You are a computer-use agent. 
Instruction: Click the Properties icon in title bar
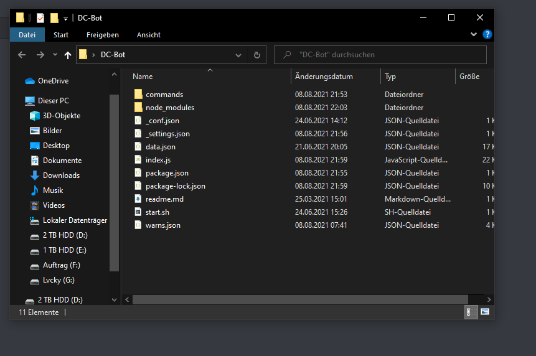tap(40, 17)
